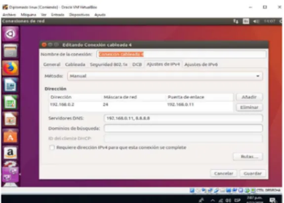This screenshot has height=203, width=284.
Task: Open the sound volume indicator
Action: click(256, 21)
